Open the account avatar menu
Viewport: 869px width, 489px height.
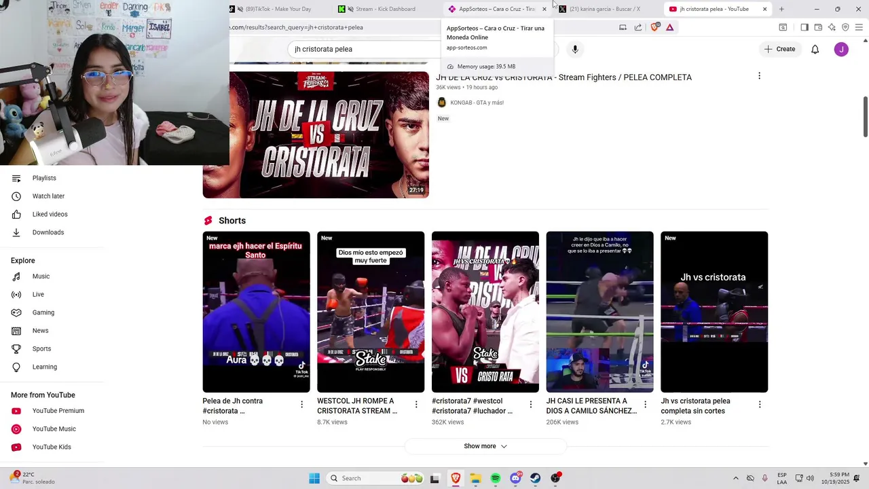841,49
